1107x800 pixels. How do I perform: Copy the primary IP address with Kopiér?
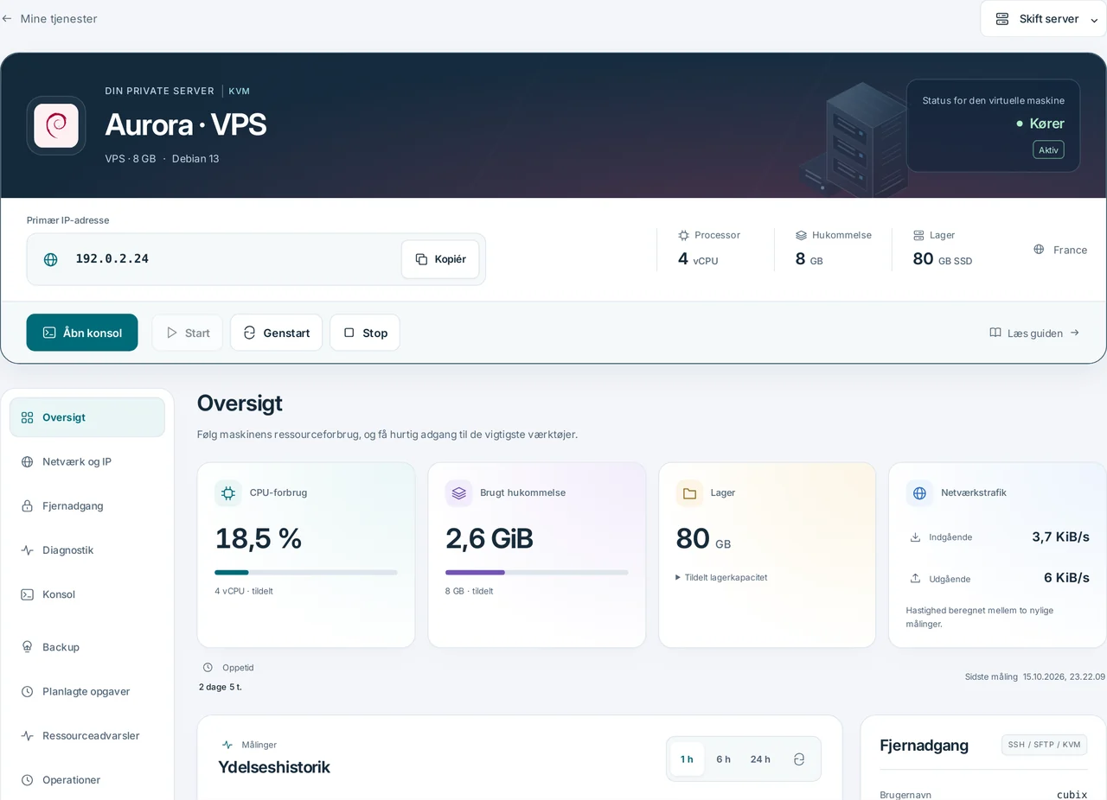tap(440, 259)
